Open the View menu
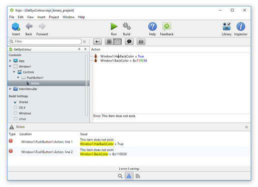The width and height of the screenshot is (258, 187). tap(30, 17)
